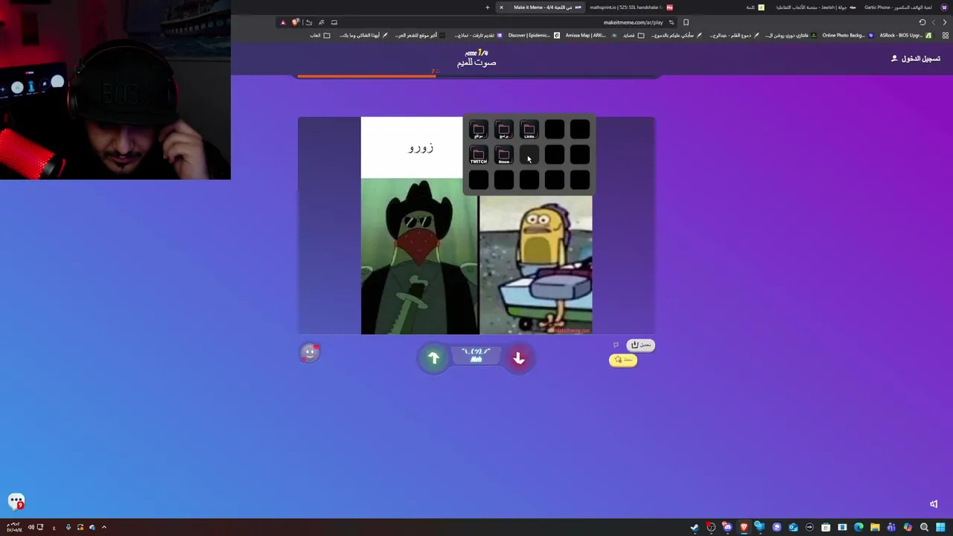Download the meme with the white button

coord(641,345)
